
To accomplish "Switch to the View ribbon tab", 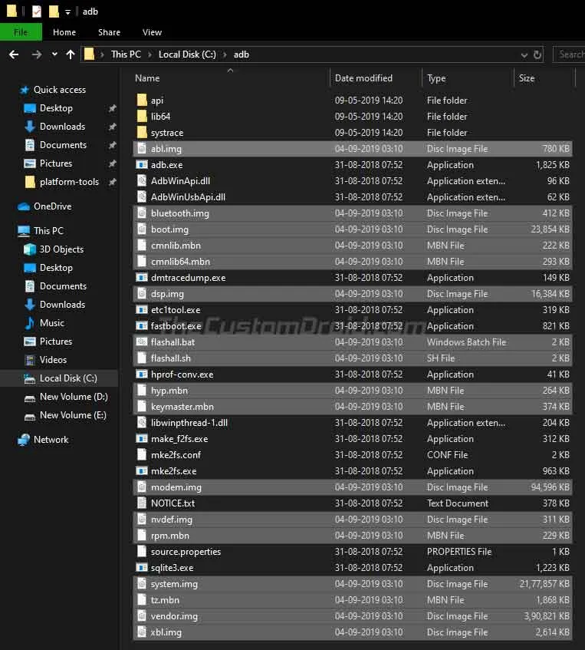I will 152,32.
